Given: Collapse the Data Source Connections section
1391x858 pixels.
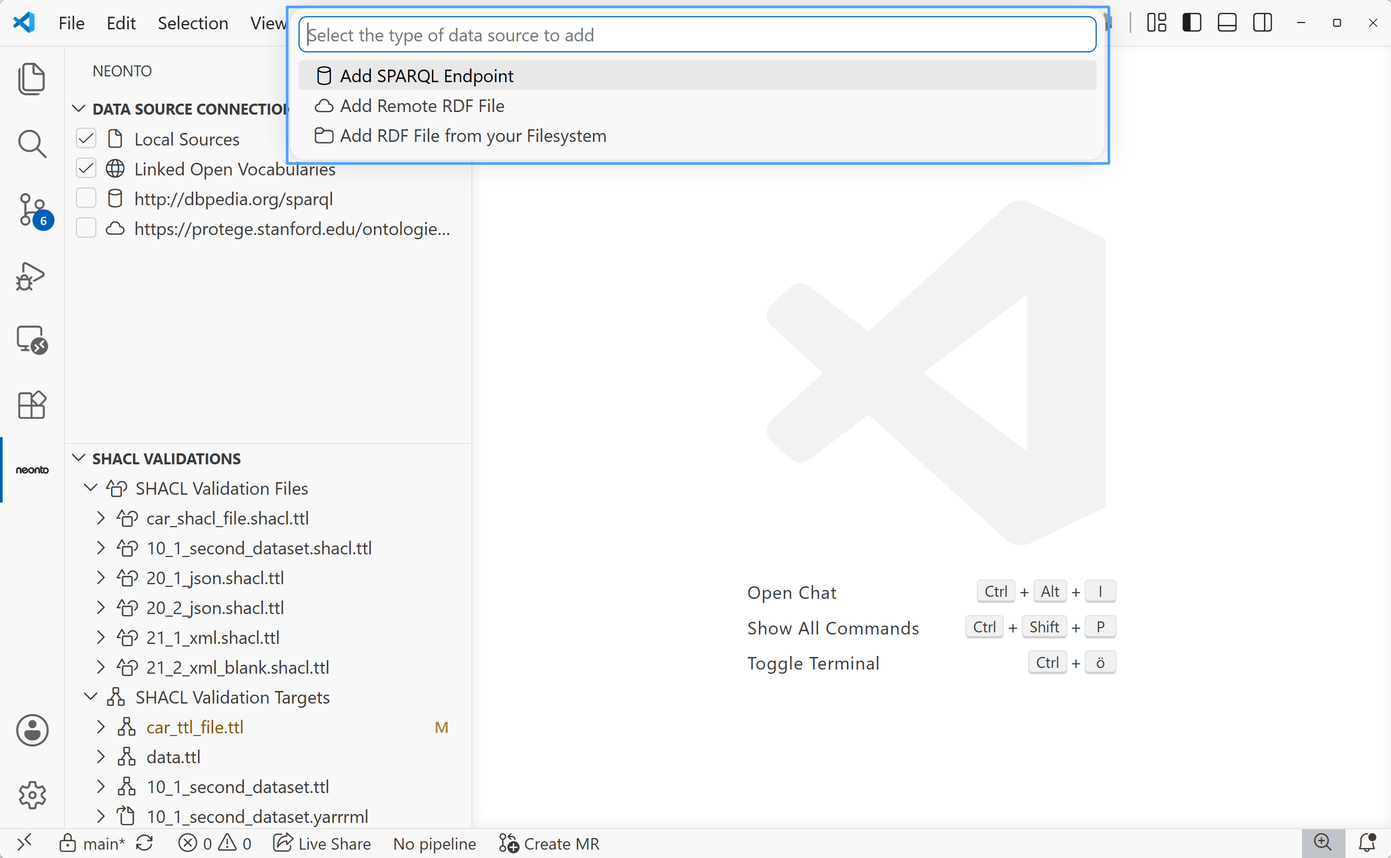Looking at the screenshot, I should pyautogui.click(x=79, y=108).
